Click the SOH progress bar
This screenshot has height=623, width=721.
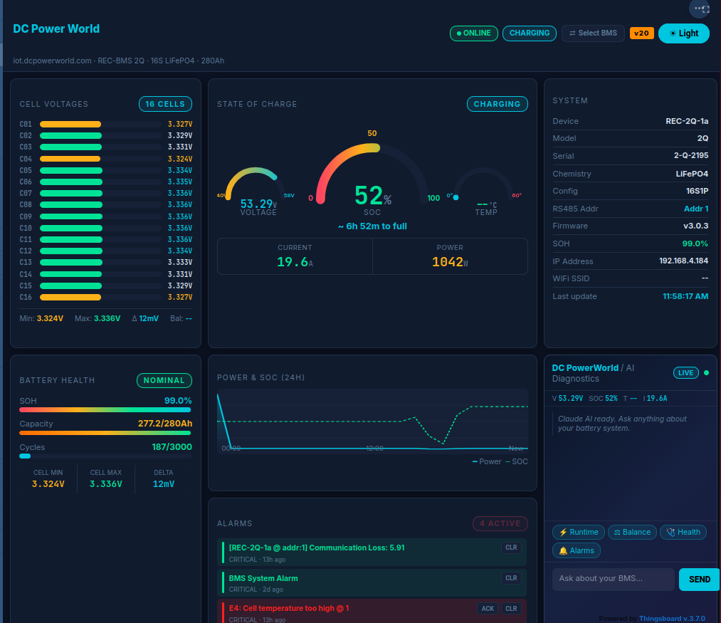click(x=105, y=410)
